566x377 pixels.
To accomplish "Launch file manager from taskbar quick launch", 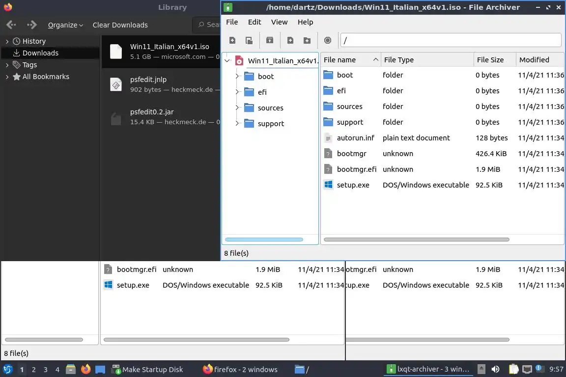I will click(x=71, y=369).
